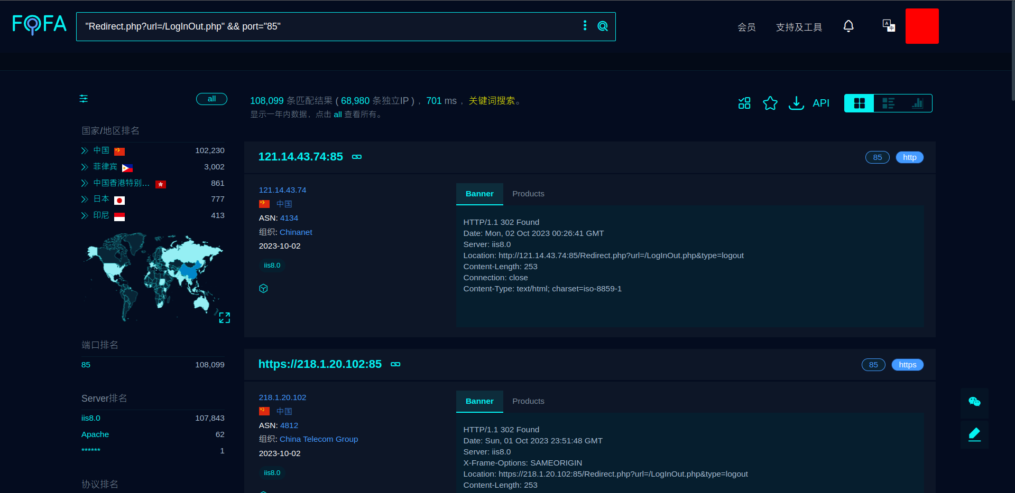Expand 菲律宾 country entry
1015x493 pixels.
pyautogui.click(x=84, y=167)
